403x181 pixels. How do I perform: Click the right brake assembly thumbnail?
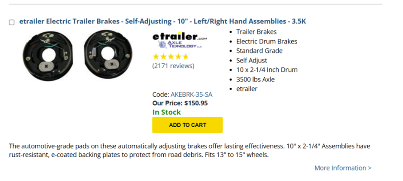(x=108, y=54)
